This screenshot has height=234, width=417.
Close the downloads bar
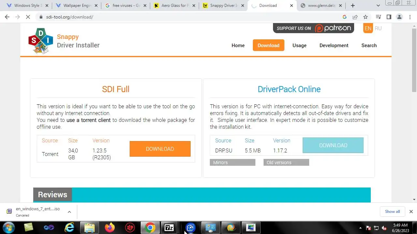pos(411,212)
